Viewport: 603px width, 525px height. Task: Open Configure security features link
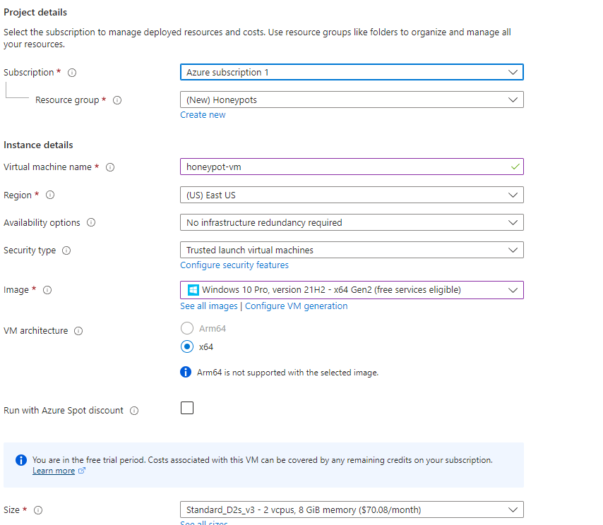234,265
